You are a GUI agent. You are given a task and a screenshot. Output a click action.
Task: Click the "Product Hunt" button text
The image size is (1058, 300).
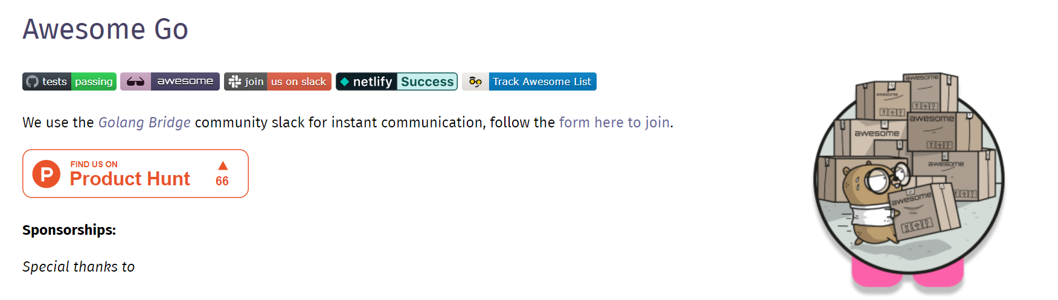pos(130,179)
